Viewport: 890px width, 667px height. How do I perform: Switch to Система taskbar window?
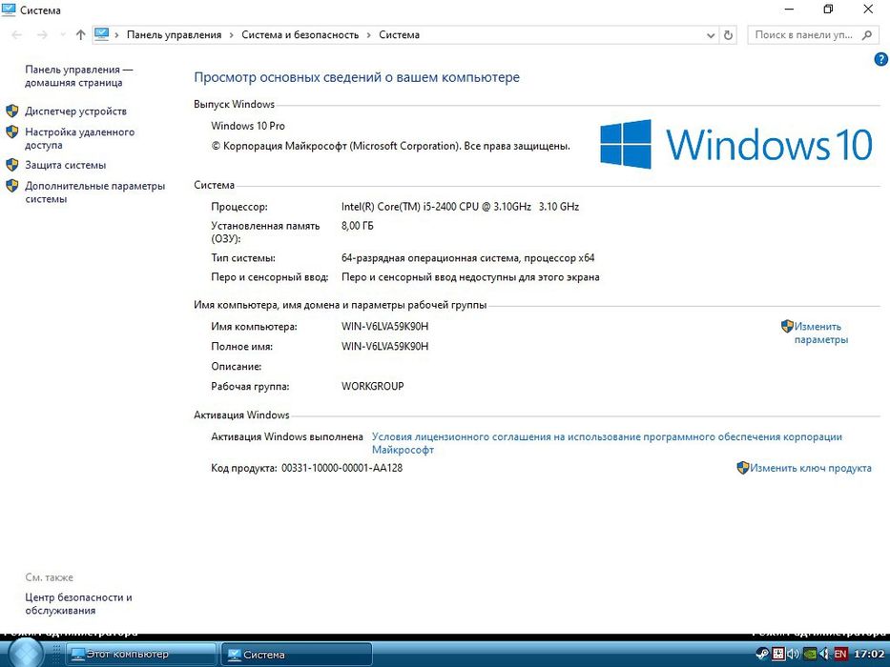(x=297, y=654)
